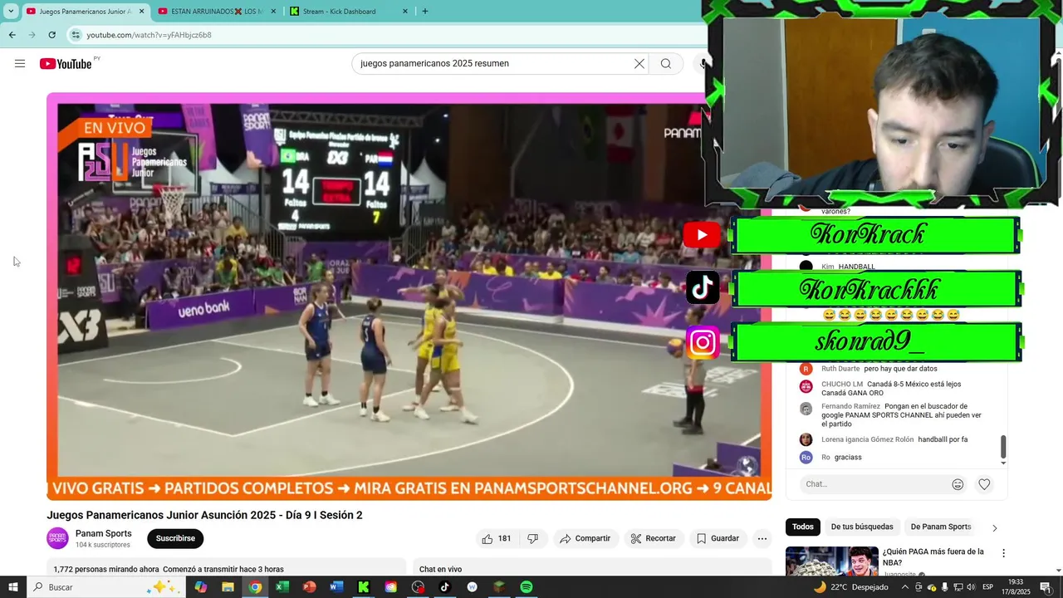
Task: Open Word from the taskbar
Action: 336,587
